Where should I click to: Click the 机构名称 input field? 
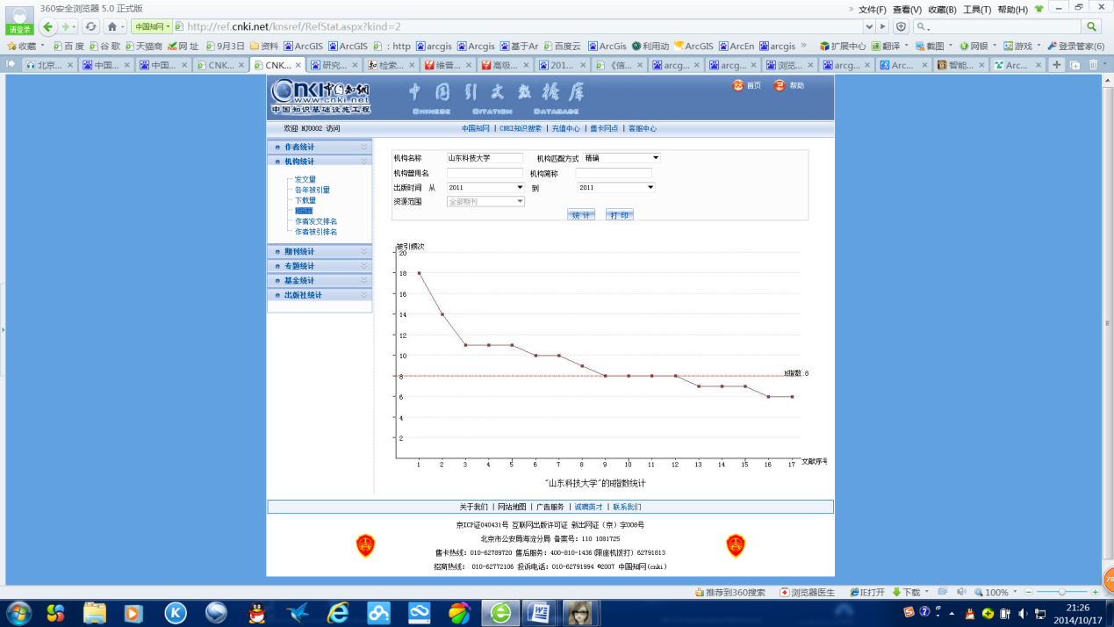[485, 158]
